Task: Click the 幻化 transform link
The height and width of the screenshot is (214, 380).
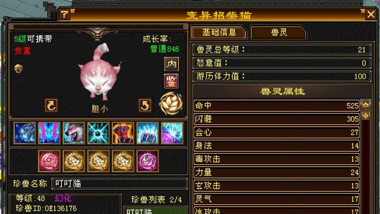Action: 63,198
